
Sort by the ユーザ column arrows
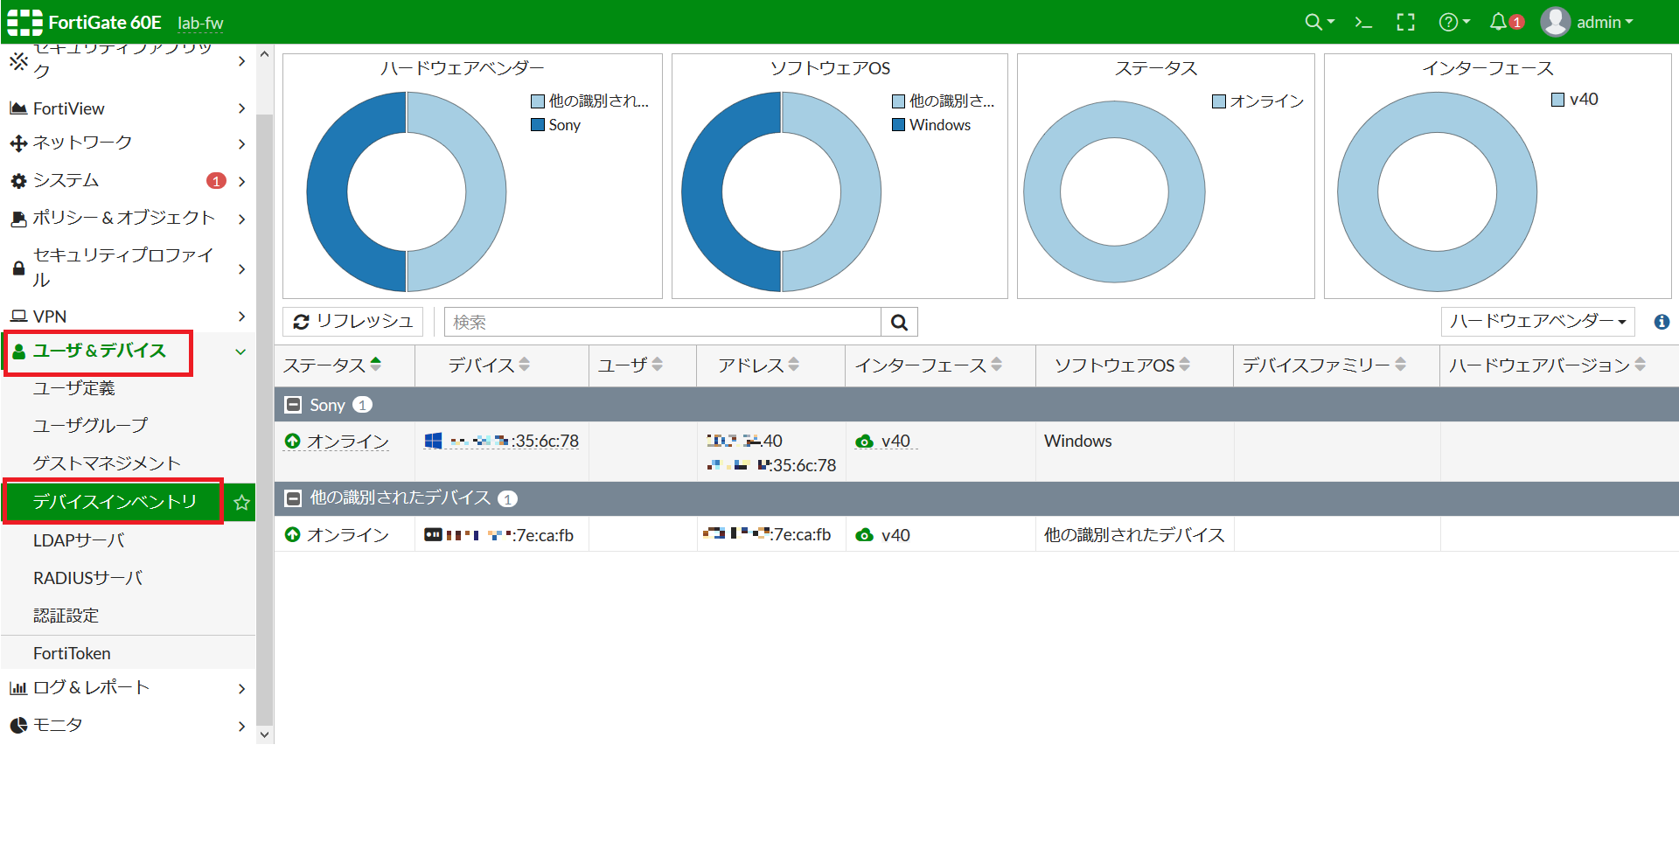point(658,364)
